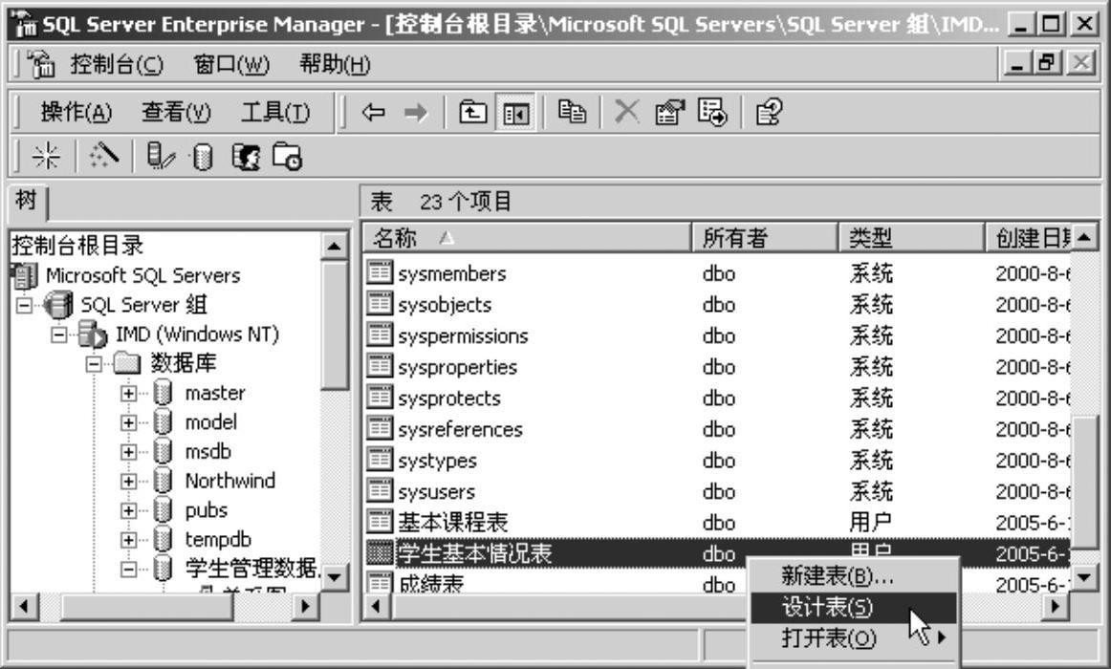
Task: Collapse the SQL Server 组 node
Action: coord(24,305)
